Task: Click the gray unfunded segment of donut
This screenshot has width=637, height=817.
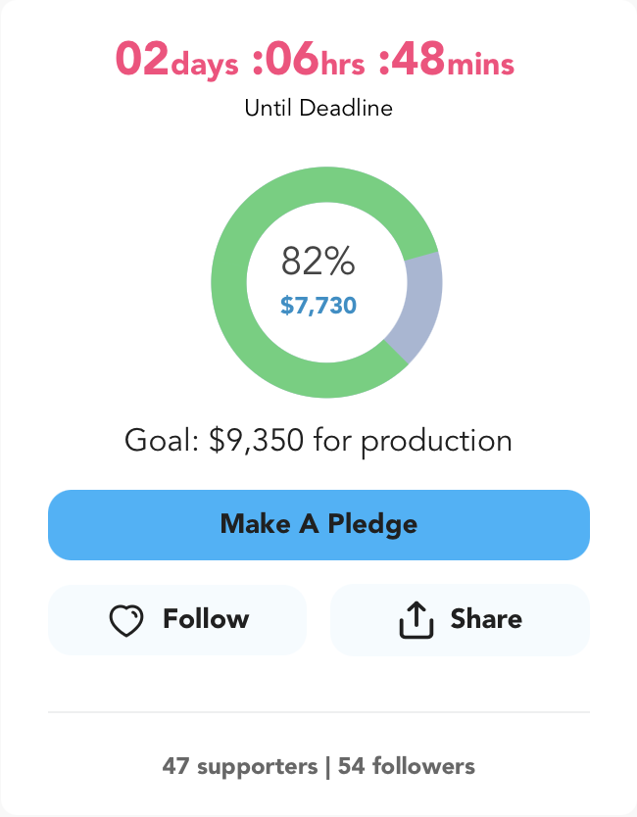Action: tap(419, 305)
